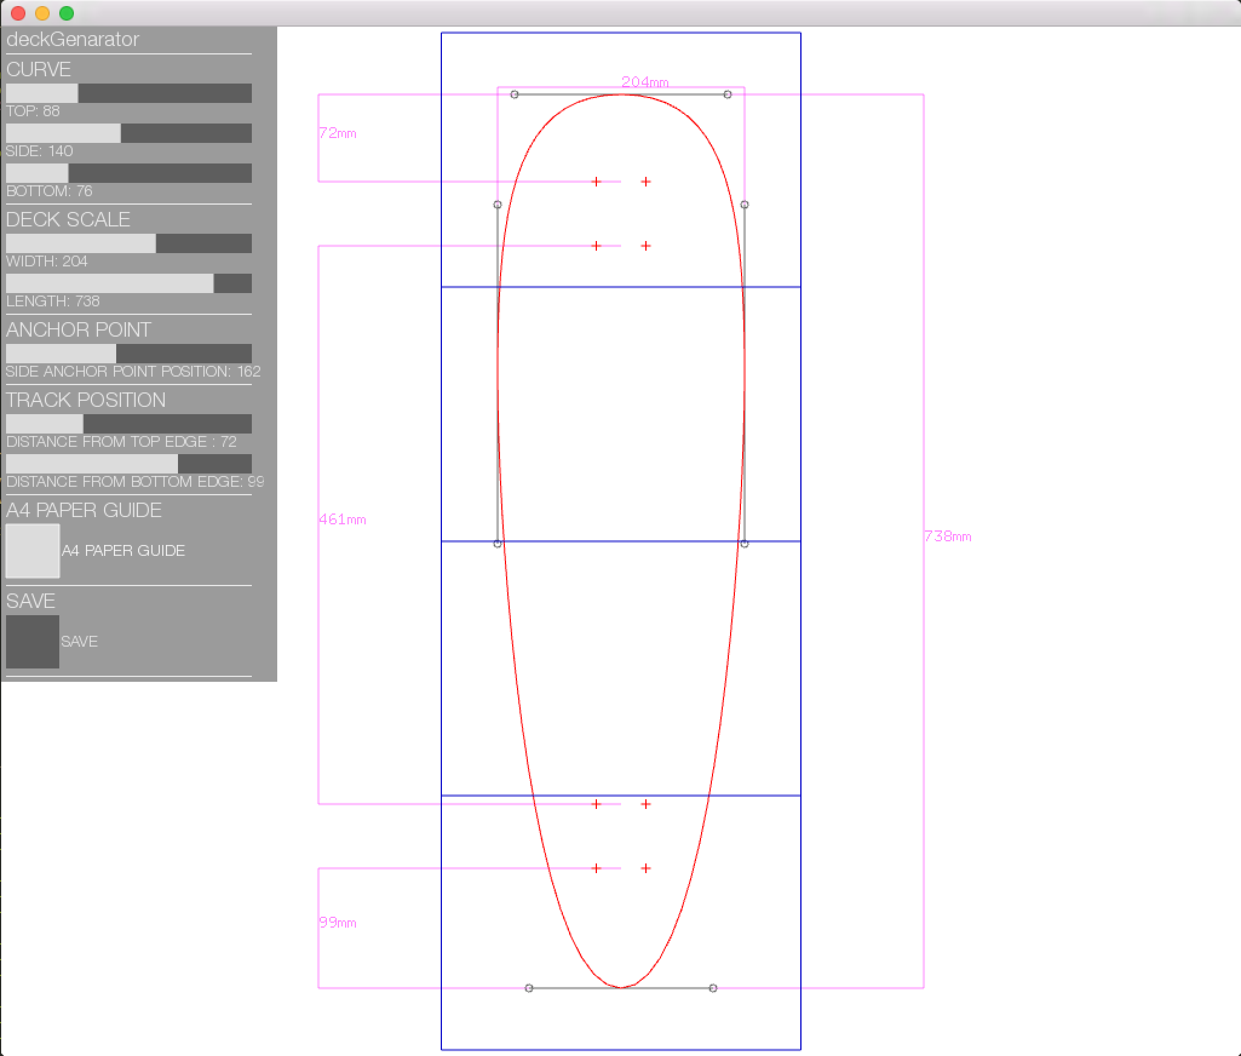Click the yellow minimize window button
The height and width of the screenshot is (1056, 1241).
point(42,13)
